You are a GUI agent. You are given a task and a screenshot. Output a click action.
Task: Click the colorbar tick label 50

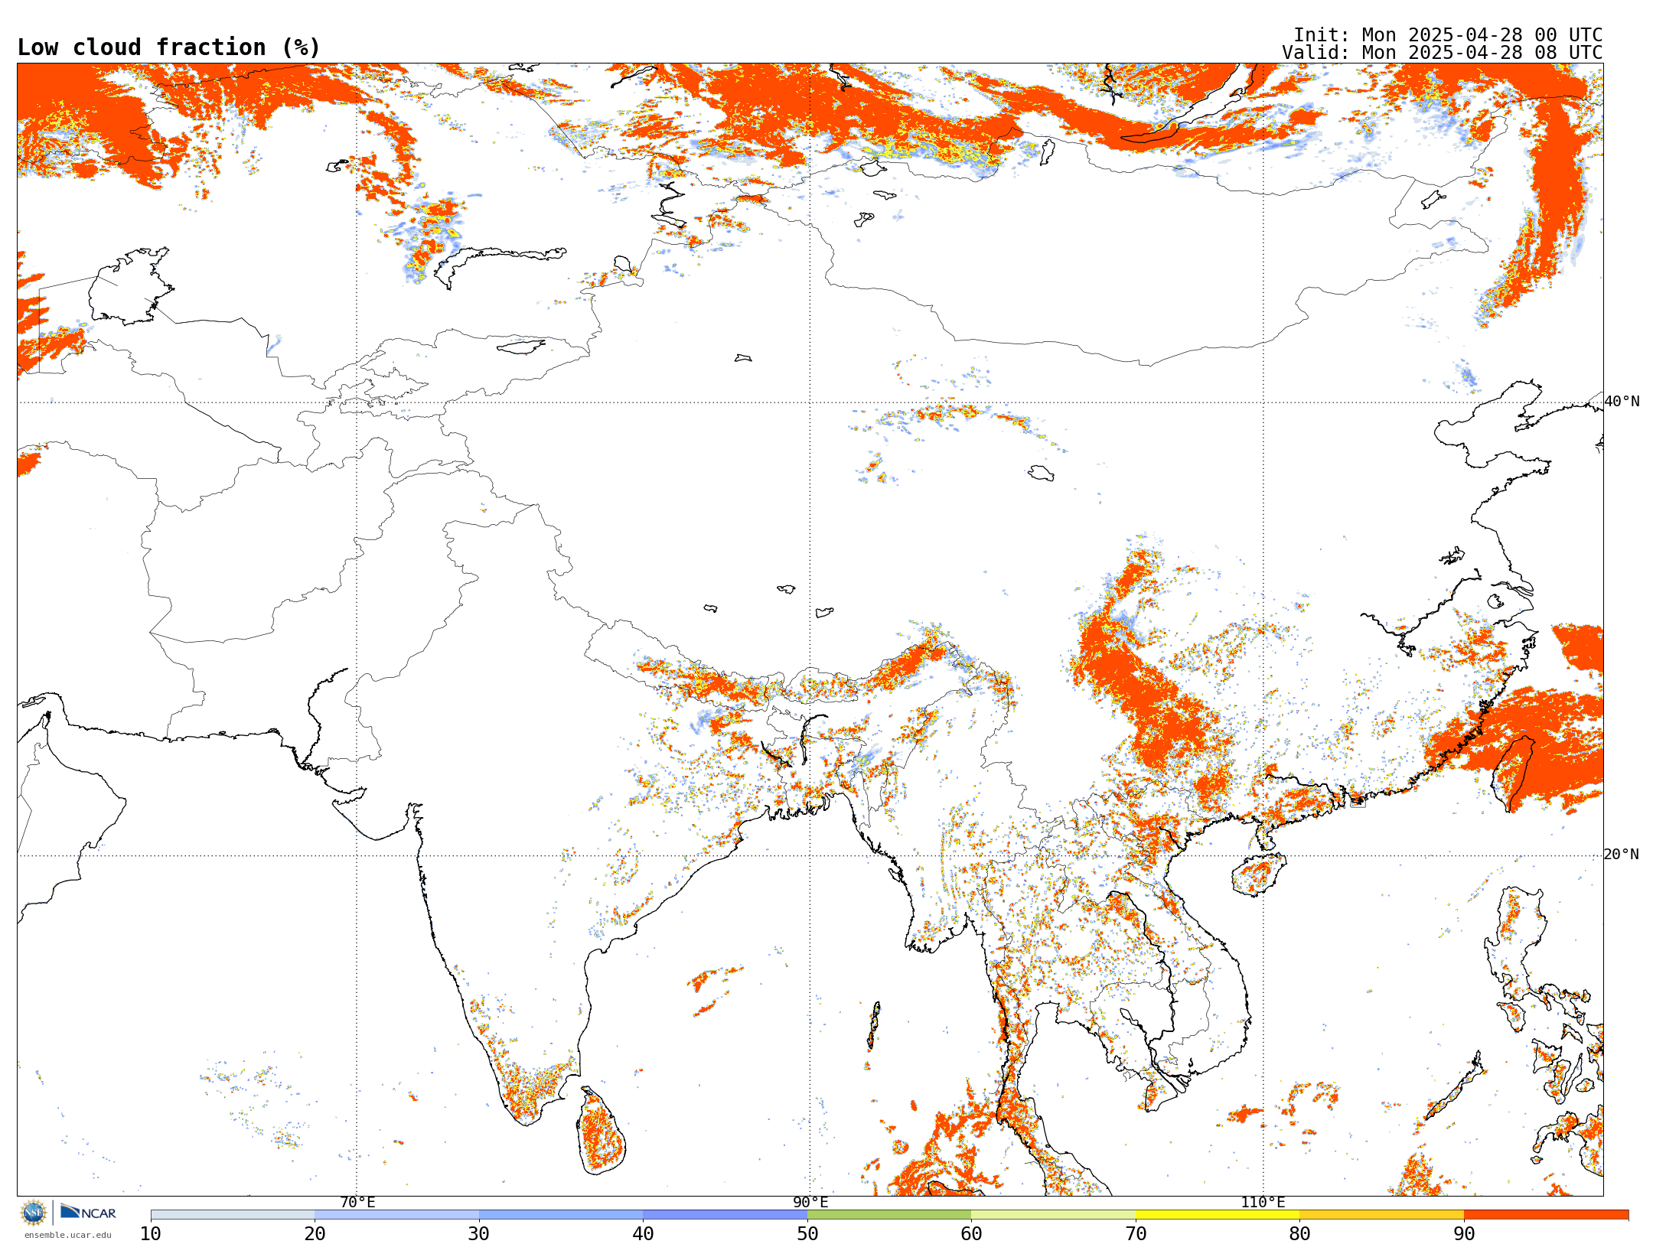click(807, 1234)
